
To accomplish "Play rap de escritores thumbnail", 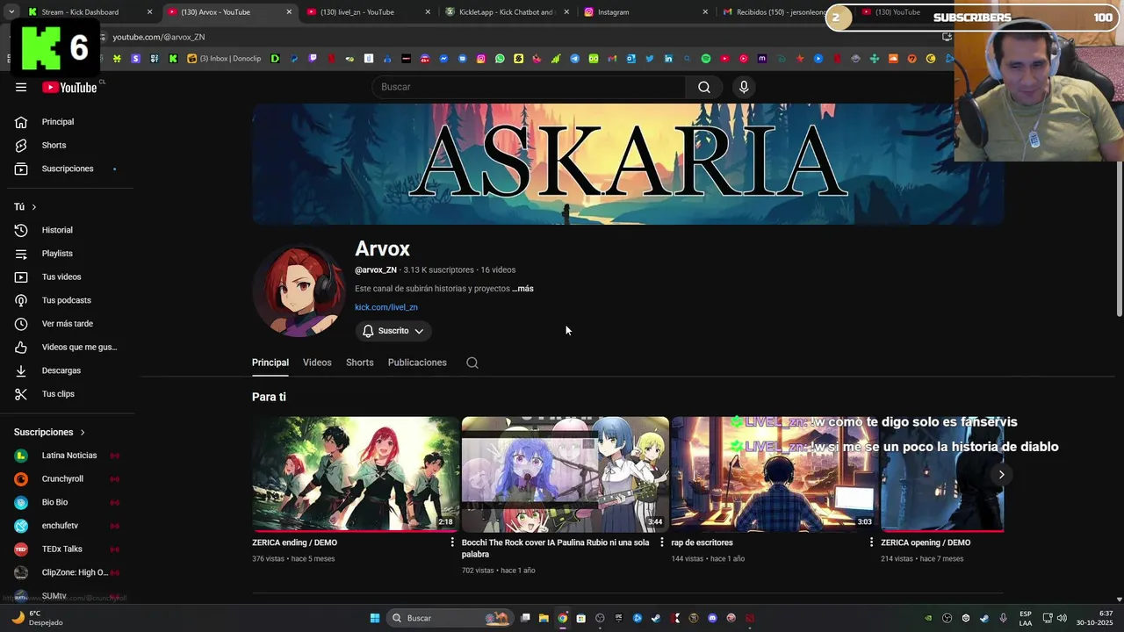I will [x=775, y=474].
